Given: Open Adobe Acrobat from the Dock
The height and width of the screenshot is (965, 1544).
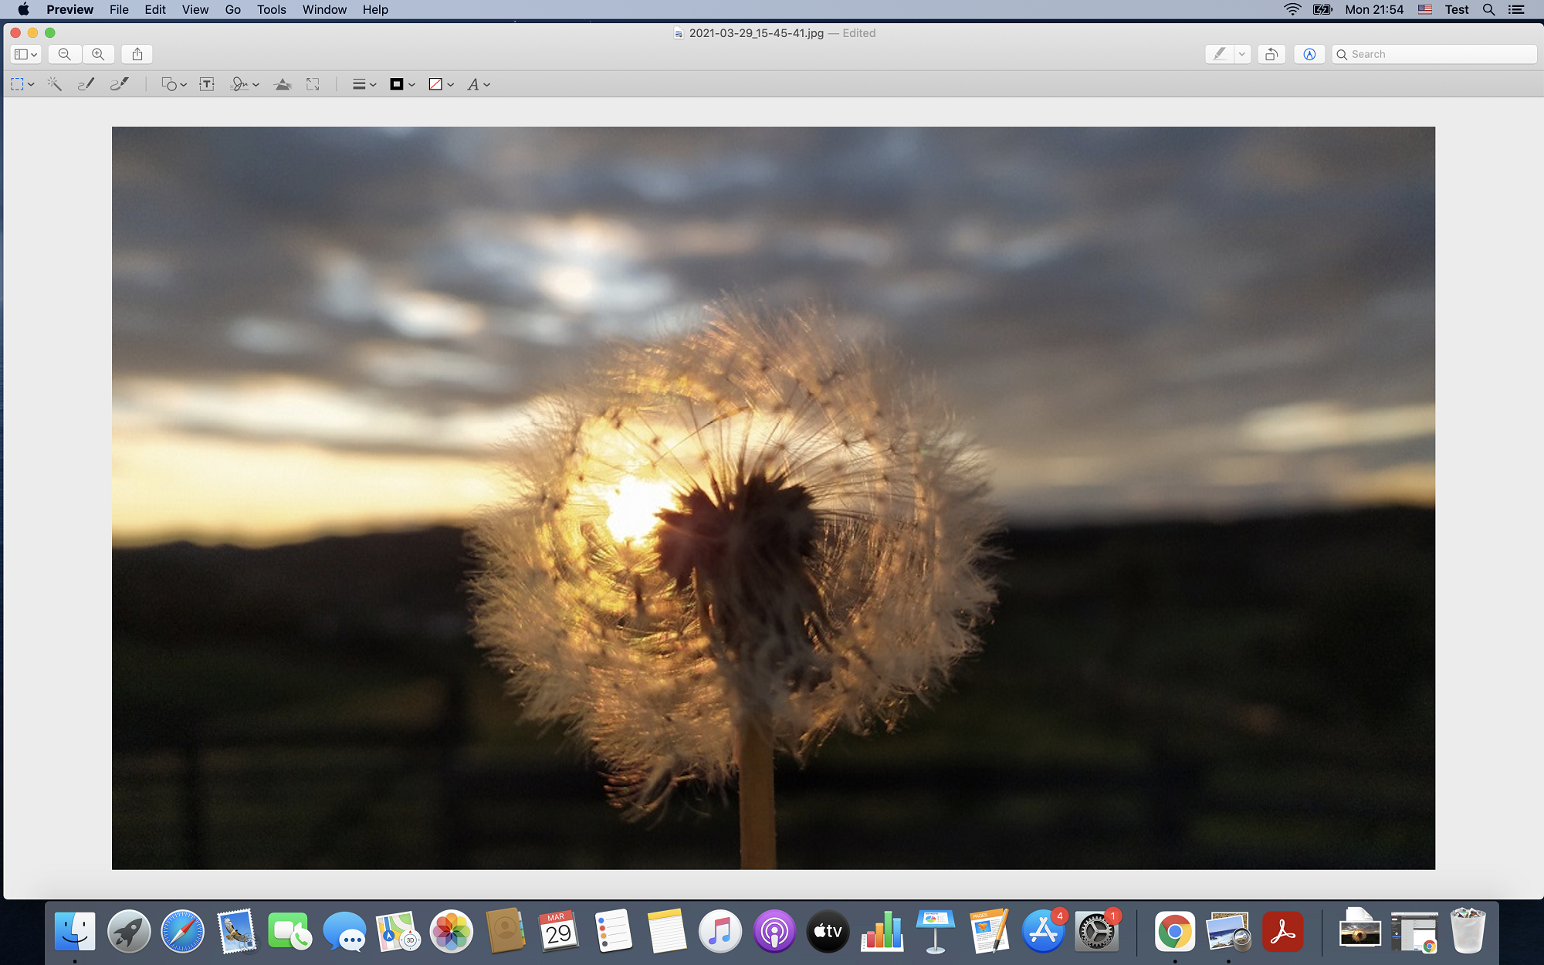Looking at the screenshot, I should (1282, 931).
